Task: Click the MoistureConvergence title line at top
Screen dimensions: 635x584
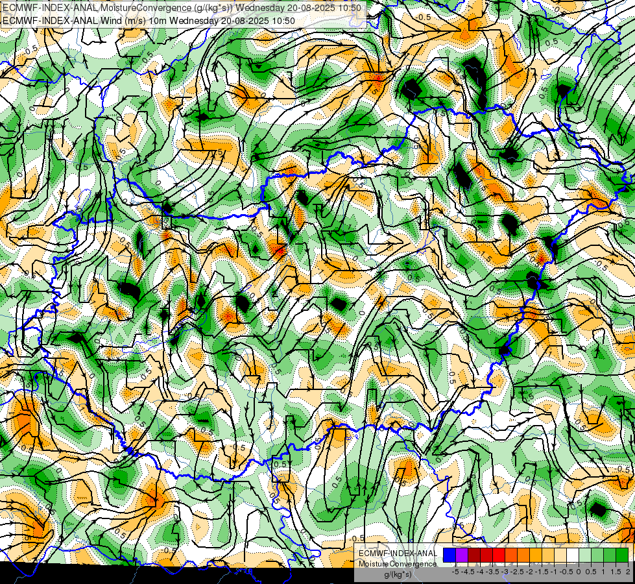Action: [x=182, y=7]
